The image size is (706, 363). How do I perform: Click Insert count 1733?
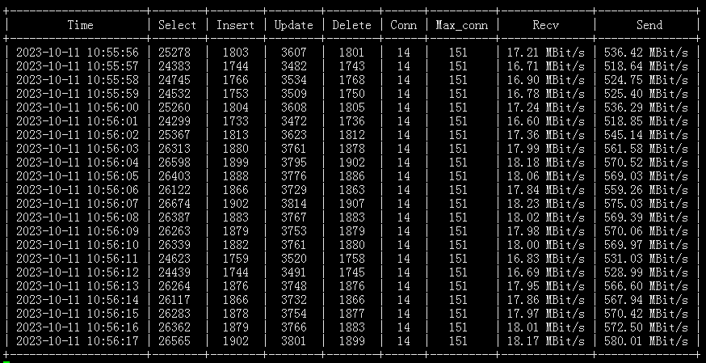tap(236, 121)
